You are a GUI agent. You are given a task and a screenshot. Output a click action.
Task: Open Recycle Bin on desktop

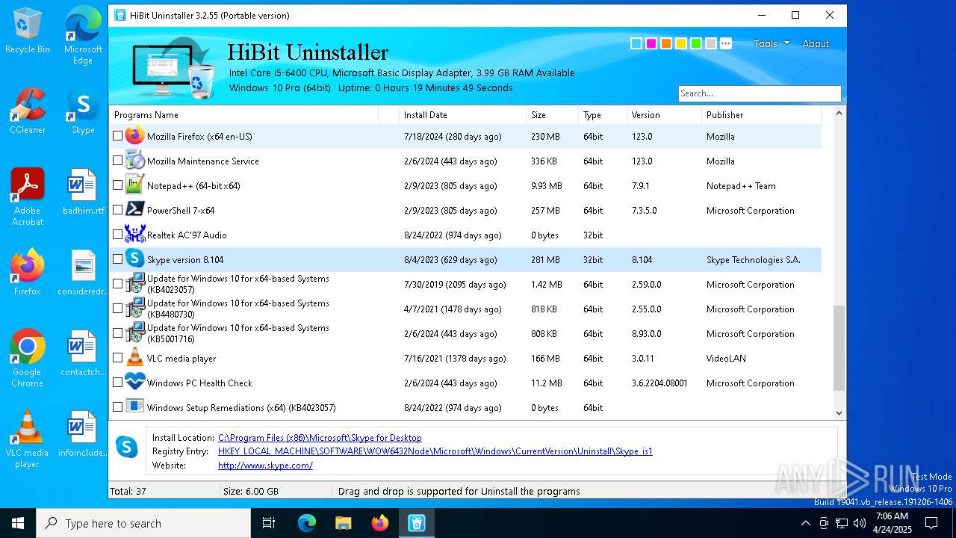(x=28, y=31)
